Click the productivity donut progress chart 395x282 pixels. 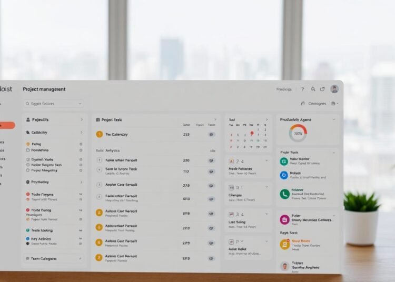coord(298,133)
